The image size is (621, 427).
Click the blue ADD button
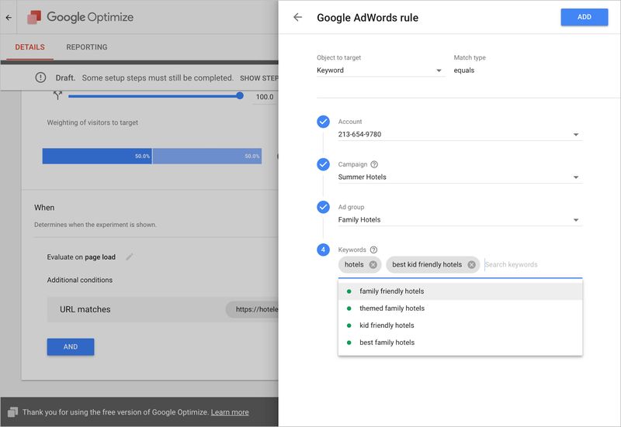click(x=585, y=17)
